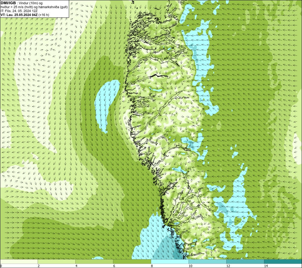Click the 'IT: Fös. 24. 05. 2024 12Z' line
This screenshot has height=268, width=302.
[x=19, y=11]
